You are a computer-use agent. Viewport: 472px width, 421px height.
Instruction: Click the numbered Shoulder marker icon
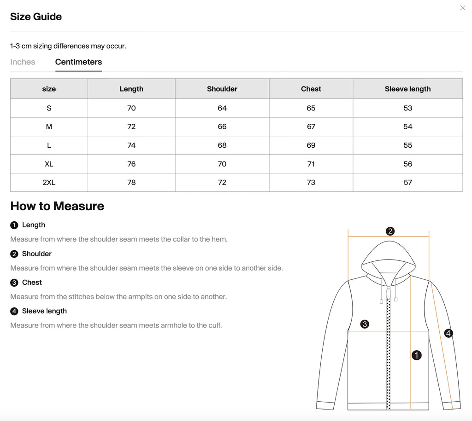point(13,254)
